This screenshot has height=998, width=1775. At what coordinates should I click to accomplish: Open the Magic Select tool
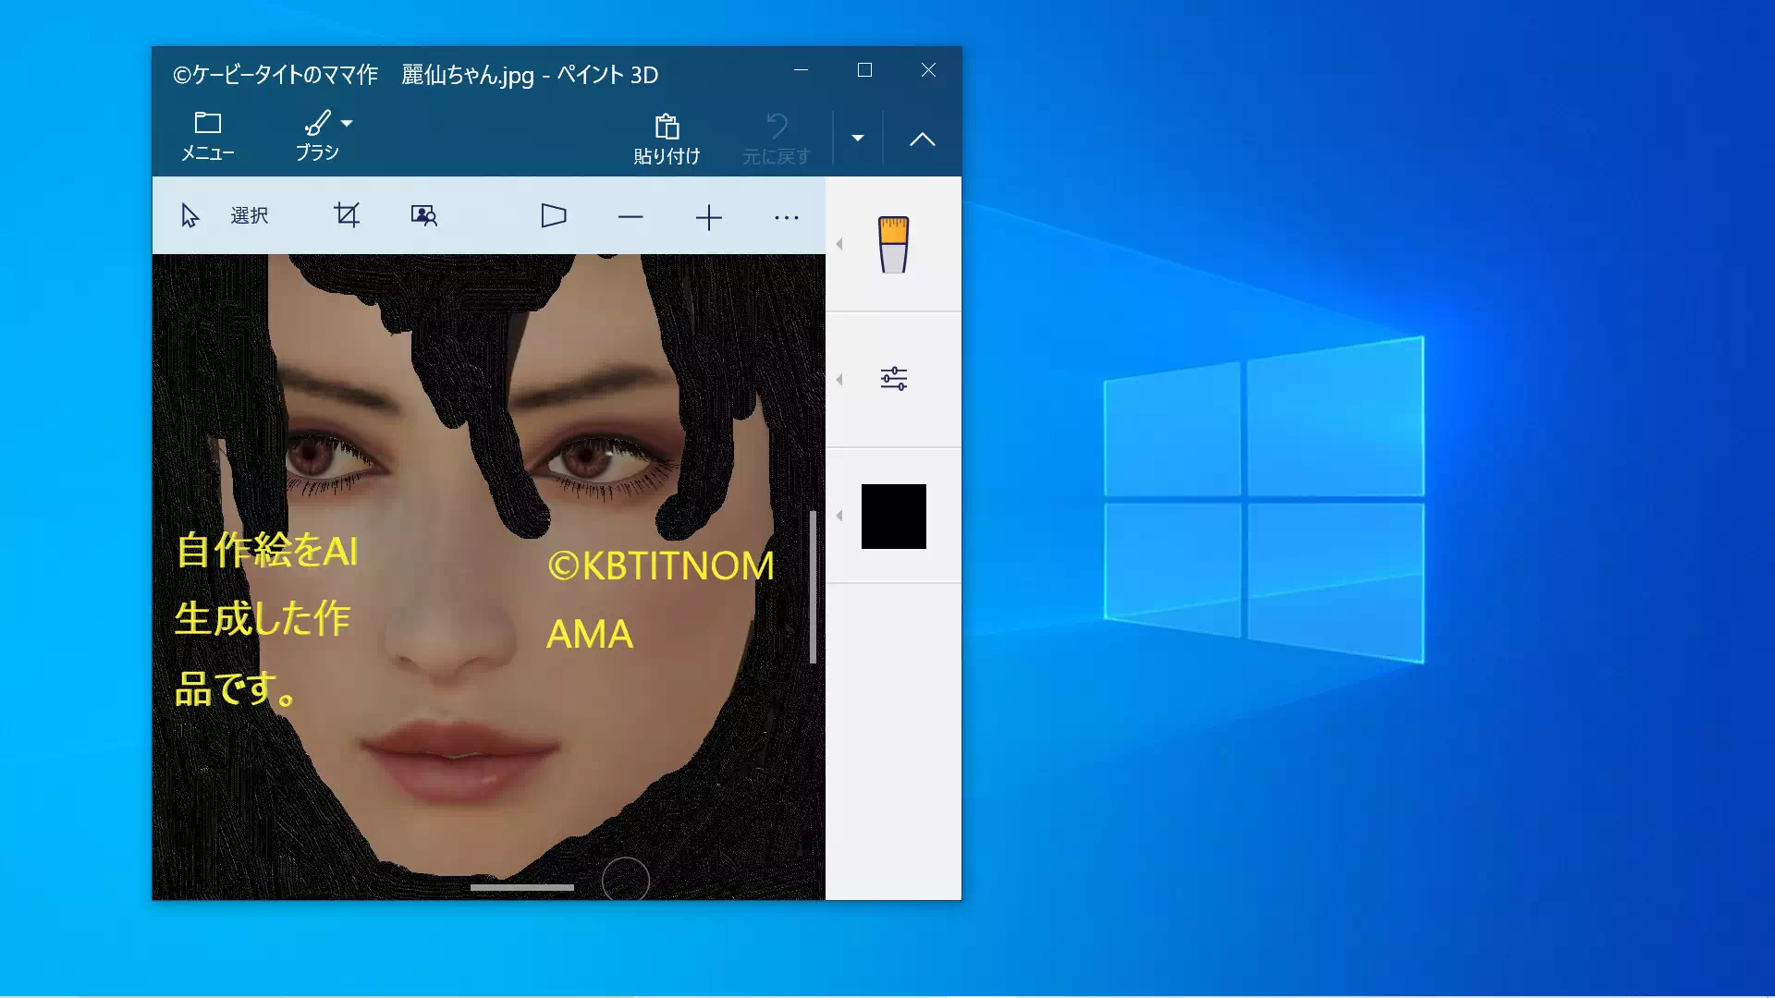tap(424, 215)
